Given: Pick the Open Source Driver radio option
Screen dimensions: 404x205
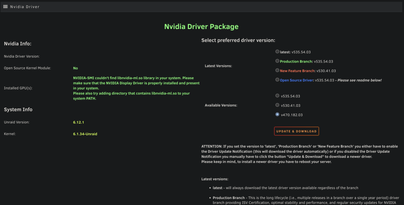Looking at the screenshot, I should 277,80.
